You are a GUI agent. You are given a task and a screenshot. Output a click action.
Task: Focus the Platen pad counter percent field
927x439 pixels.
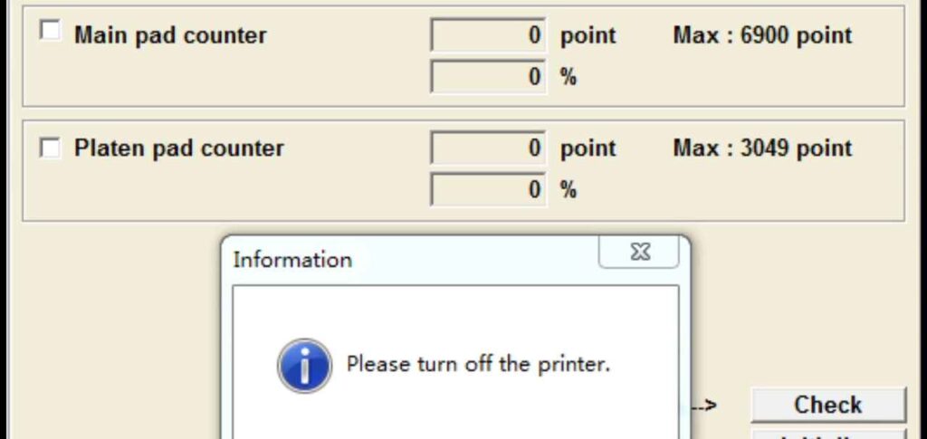[489, 189]
